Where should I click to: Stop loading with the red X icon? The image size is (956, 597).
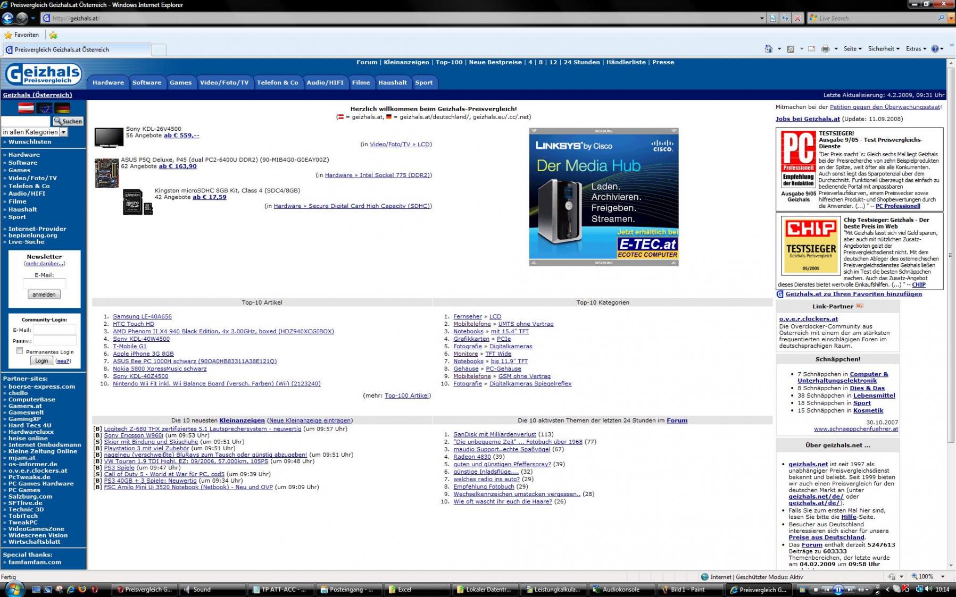click(x=797, y=18)
